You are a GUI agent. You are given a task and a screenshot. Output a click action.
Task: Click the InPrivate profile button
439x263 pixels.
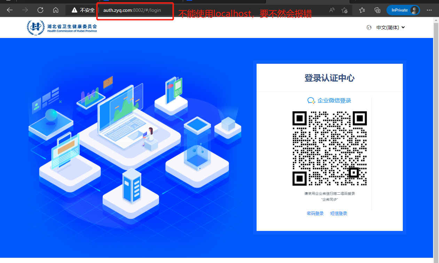(x=403, y=10)
